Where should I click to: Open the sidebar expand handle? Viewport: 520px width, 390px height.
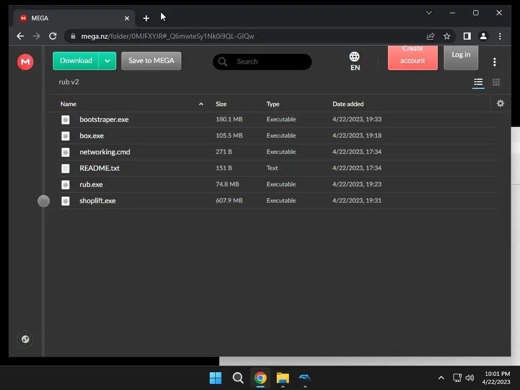click(x=44, y=201)
